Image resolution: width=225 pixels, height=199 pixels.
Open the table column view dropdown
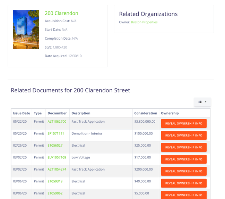pos(202,102)
